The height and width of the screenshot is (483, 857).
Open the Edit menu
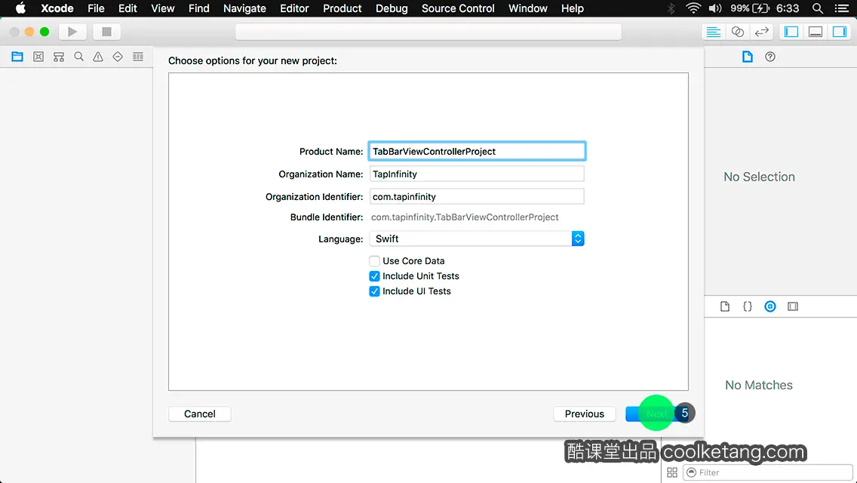pyautogui.click(x=128, y=8)
